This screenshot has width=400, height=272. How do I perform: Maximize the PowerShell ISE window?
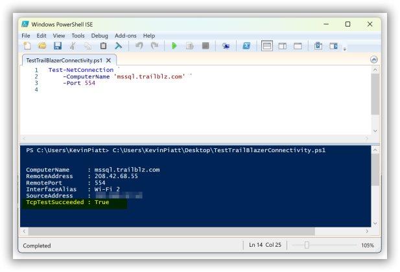point(347,24)
